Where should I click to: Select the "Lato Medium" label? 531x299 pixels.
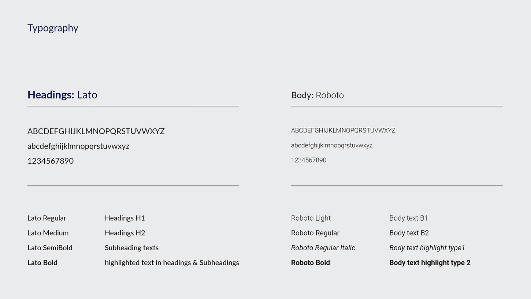48,233
